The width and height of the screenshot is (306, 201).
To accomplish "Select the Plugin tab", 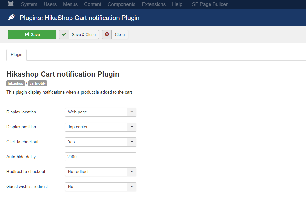I will click(x=17, y=54).
